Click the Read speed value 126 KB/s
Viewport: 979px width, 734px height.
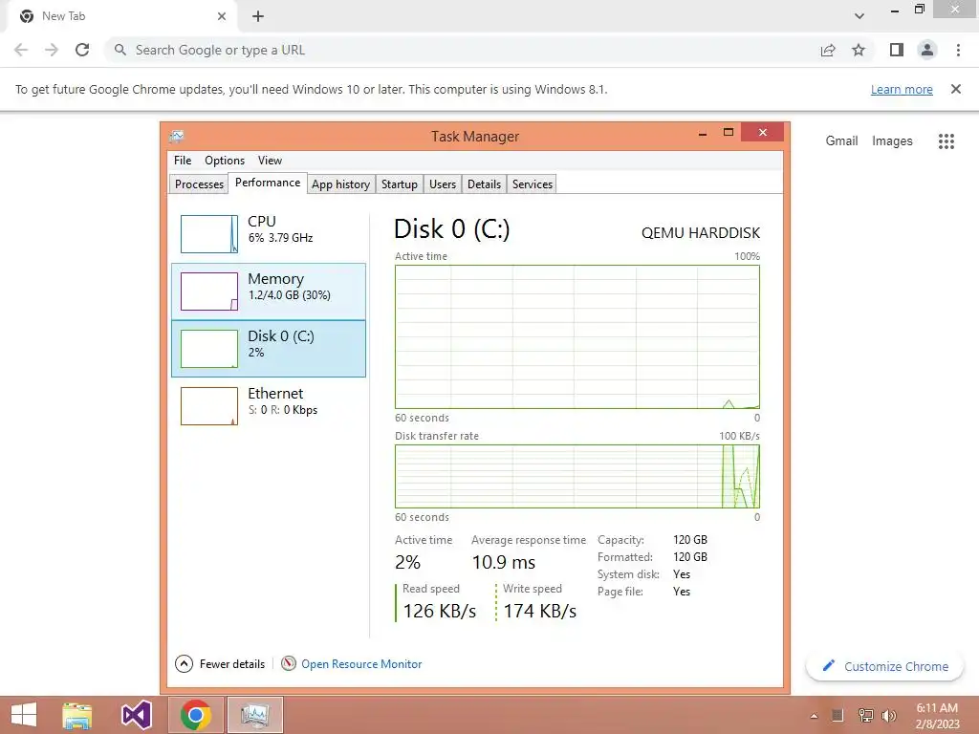pyautogui.click(x=440, y=611)
